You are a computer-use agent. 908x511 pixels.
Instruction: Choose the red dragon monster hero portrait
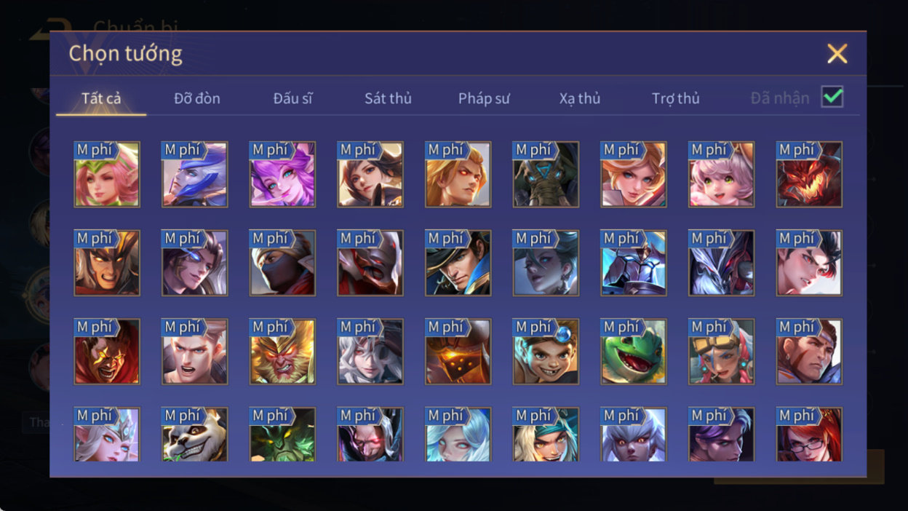point(809,175)
